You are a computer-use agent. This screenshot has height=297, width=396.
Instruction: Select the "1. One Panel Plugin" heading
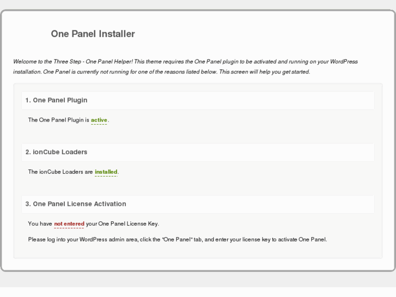click(56, 100)
